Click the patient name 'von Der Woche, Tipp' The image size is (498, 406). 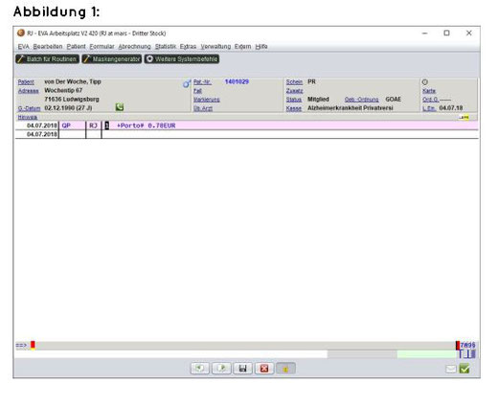point(73,81)
